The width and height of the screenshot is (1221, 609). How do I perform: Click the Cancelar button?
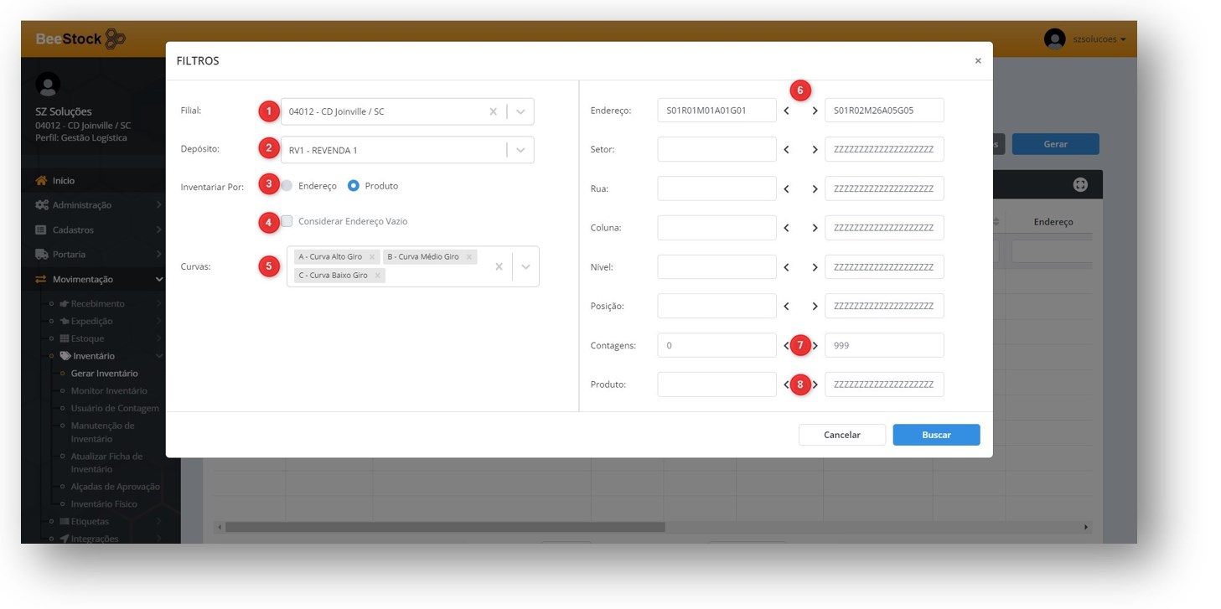[841, 435]
